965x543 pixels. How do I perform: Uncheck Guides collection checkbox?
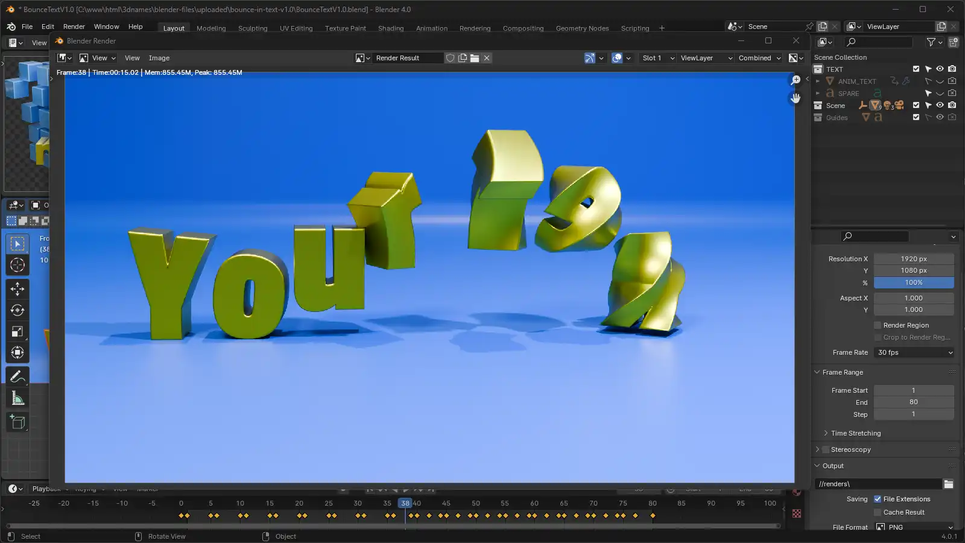[916, 117]
